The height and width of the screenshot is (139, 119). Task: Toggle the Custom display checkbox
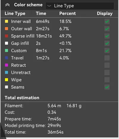click(107, 51)
